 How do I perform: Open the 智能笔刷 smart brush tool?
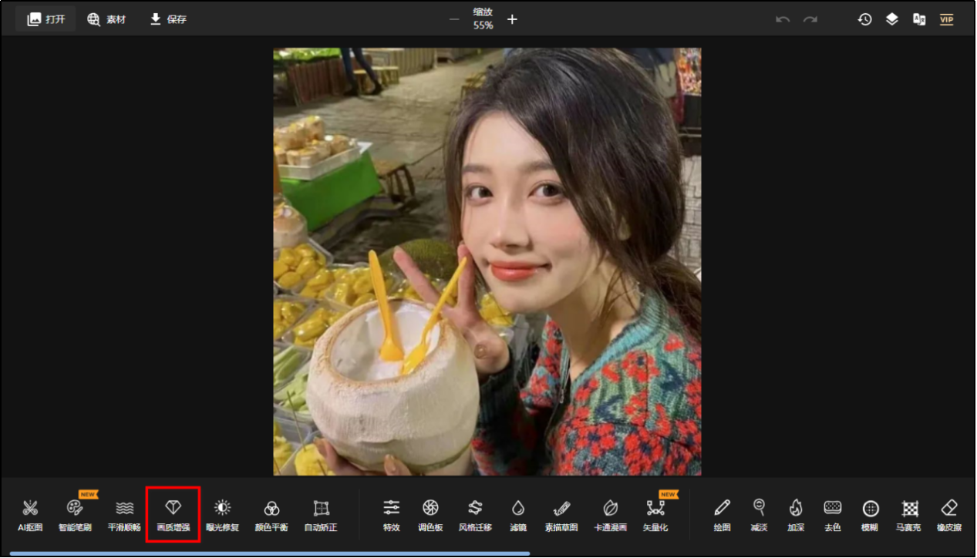click(x=75, y=514)
